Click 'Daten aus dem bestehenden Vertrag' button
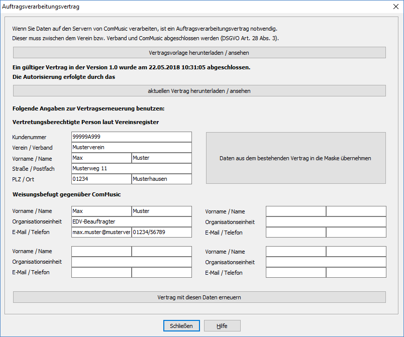Image resolution: width=404 pixels, height=337 pixels. tap(296, 158)
